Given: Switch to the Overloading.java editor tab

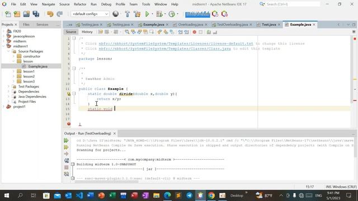Looking at the screenshot, I should tap(190, 25).
